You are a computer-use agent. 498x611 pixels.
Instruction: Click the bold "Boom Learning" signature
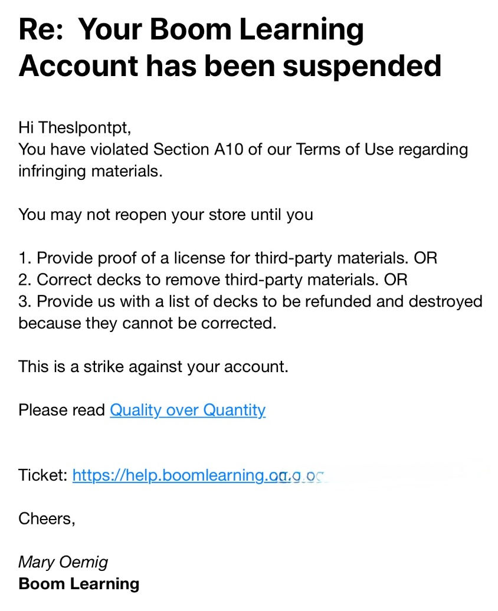pos(79,584)
